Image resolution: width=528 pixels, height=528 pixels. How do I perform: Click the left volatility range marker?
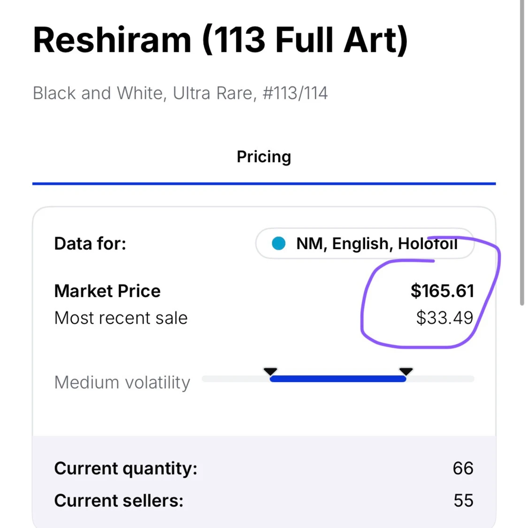pyautogui.click(x=270, y=372)
